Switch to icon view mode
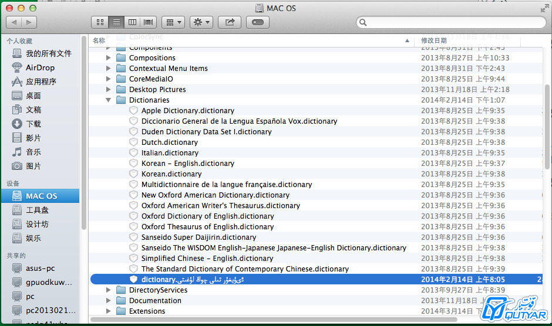Image resolution: width=552 pixels, height=326 pixels. [x=100, y=22]
